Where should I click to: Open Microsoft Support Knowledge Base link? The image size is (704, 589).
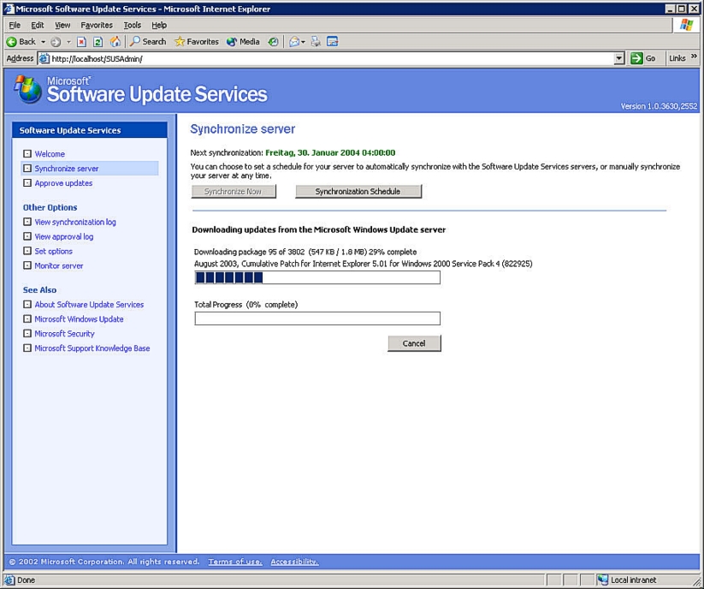[92, 348]
